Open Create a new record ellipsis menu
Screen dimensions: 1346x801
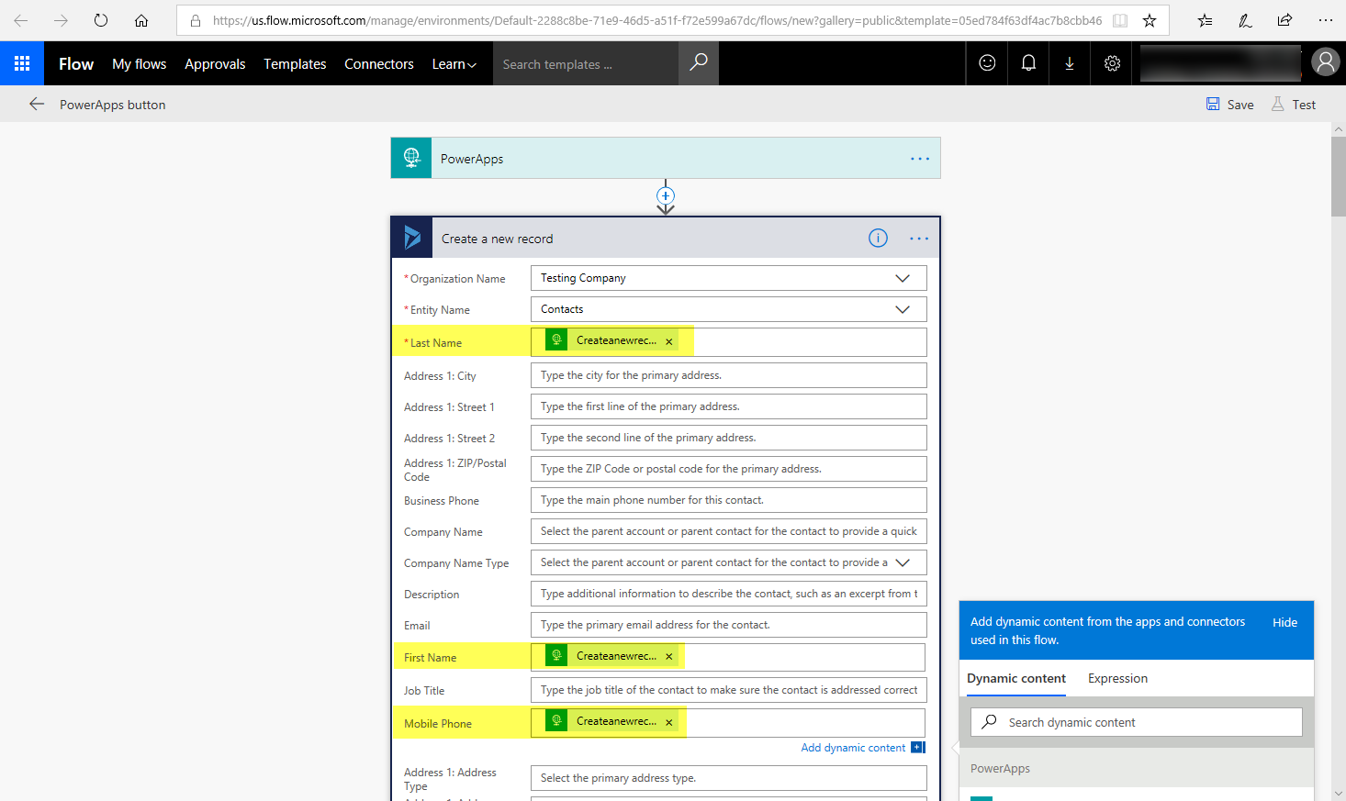(x=919, y=239)
